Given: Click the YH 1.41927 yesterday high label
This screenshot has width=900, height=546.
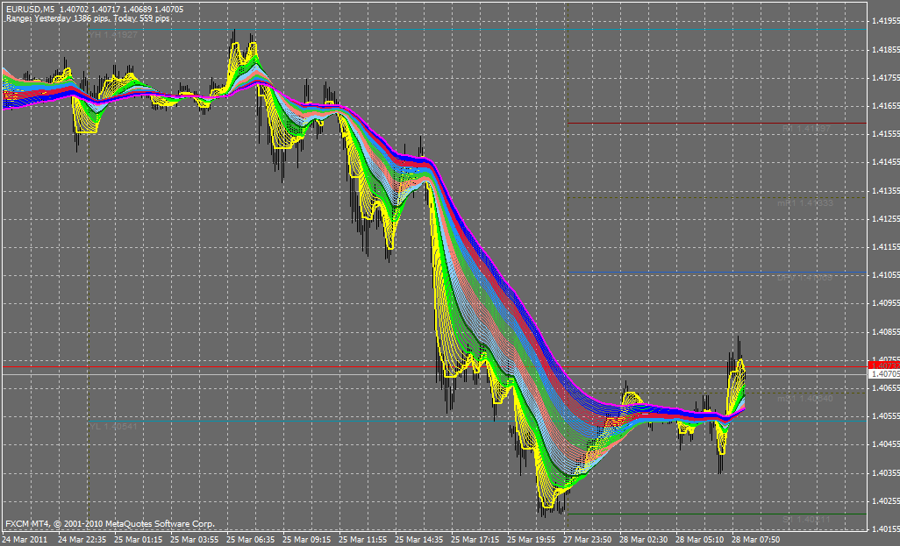Looking at the screenshot, I should 112,34.
